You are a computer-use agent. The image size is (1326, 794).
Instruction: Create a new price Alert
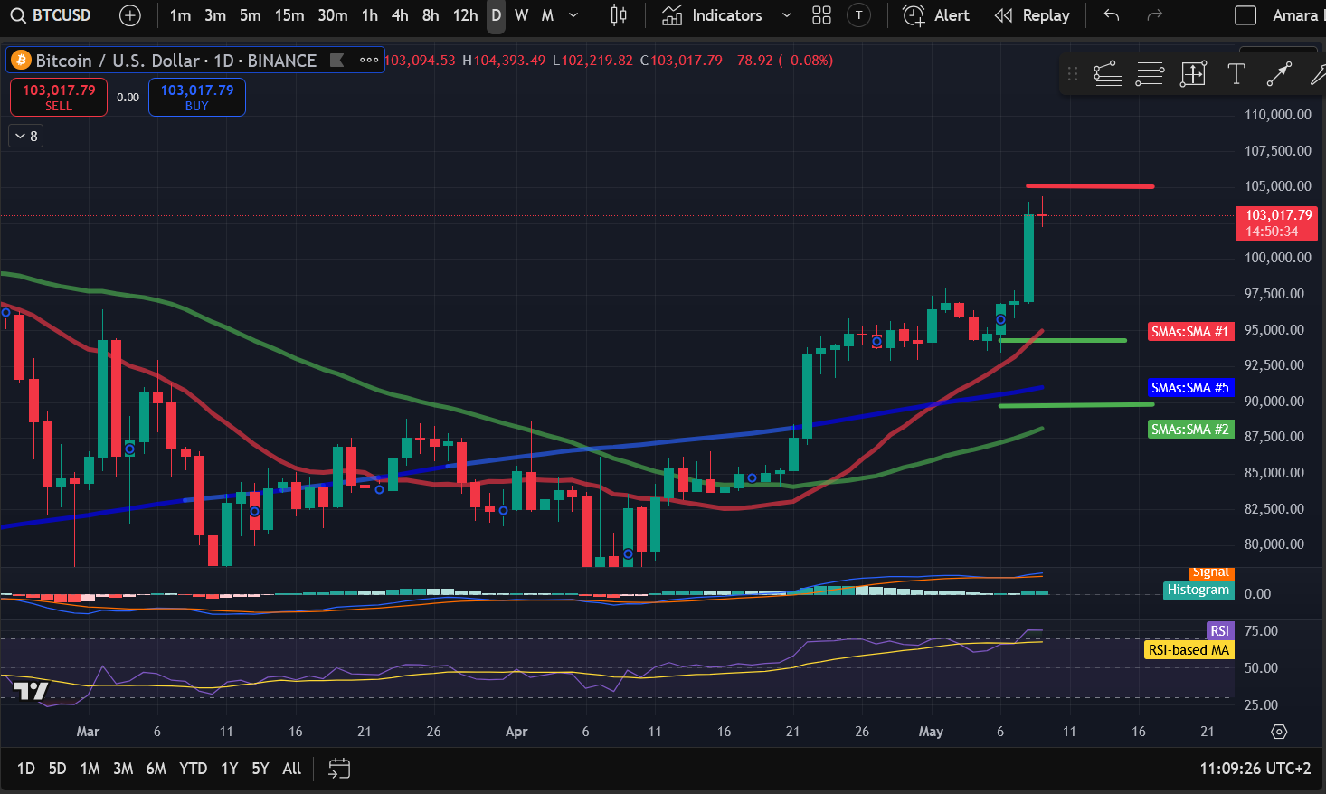click(936, 15)
